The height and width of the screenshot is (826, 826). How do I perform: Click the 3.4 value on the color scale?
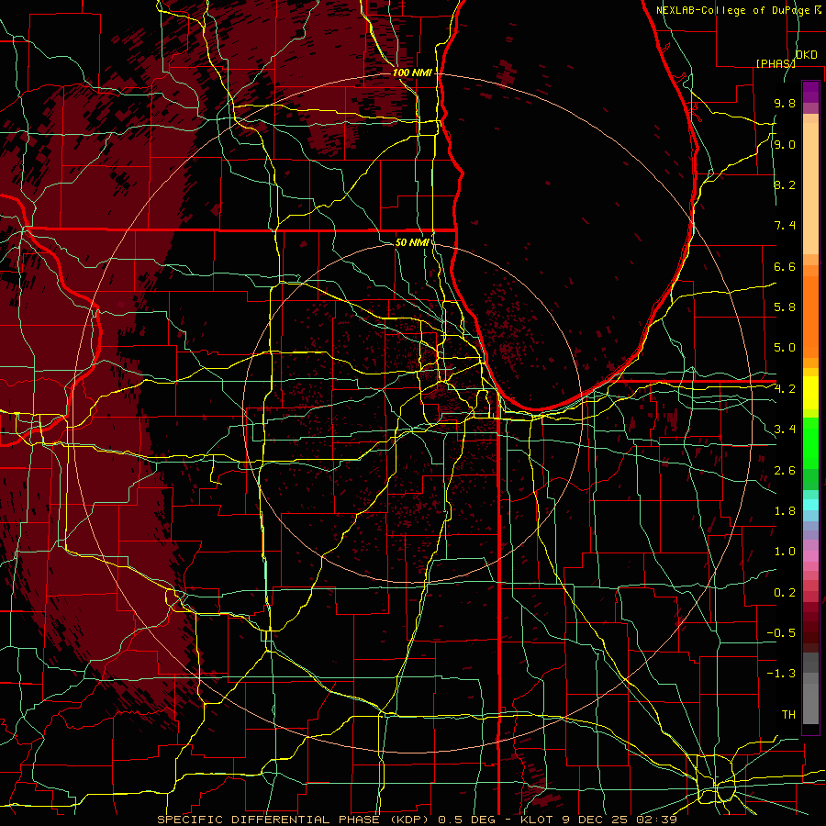click(785, 430)
